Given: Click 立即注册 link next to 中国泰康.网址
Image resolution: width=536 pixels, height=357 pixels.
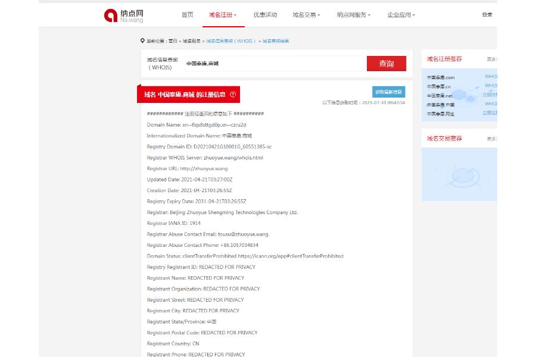Looking at the screenshot, I should coord(490,112).
